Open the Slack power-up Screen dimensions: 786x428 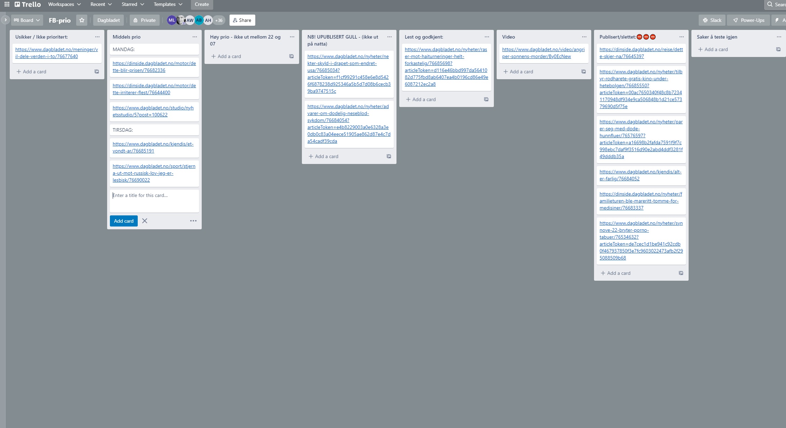pos(712,20)
